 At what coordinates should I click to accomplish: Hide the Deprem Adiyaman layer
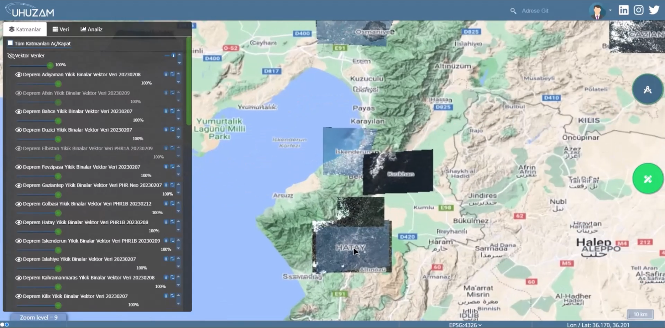(x=18, y=74)
